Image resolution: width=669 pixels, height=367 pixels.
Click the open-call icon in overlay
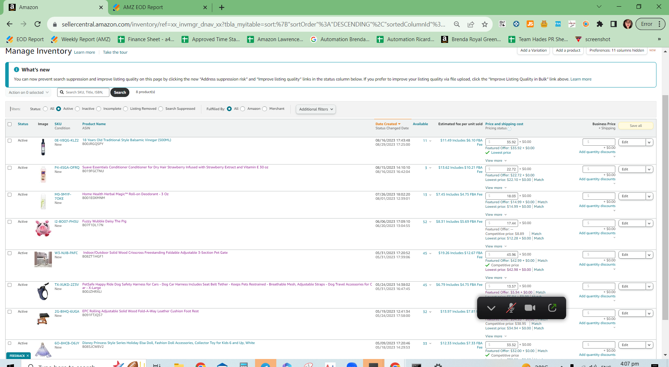click(552, 307)
